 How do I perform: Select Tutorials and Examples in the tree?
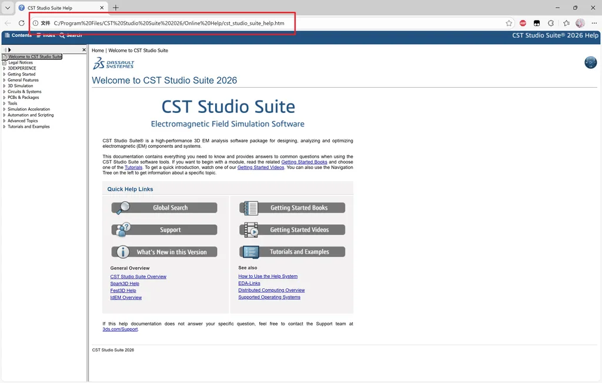[29, 126]
